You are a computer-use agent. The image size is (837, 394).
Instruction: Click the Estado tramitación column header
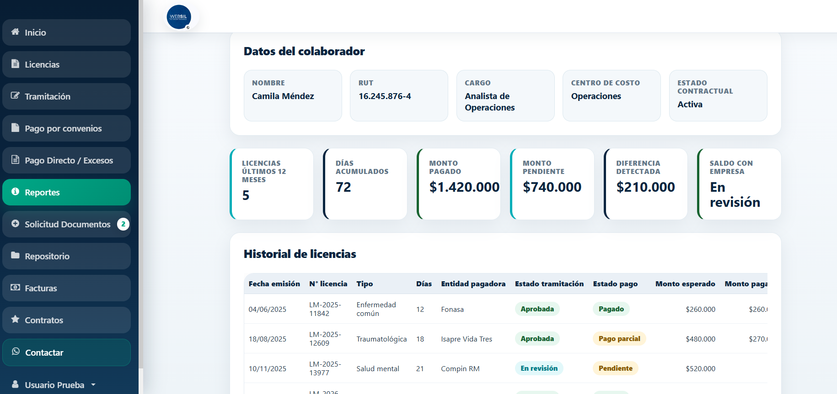[549, 284]
